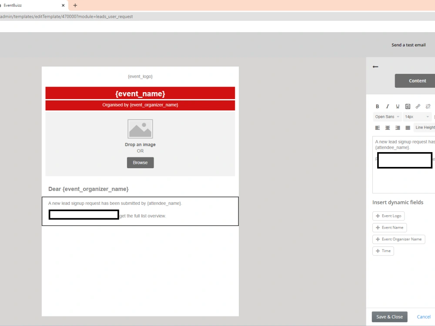Align text to the left

[x=378, y=128]
